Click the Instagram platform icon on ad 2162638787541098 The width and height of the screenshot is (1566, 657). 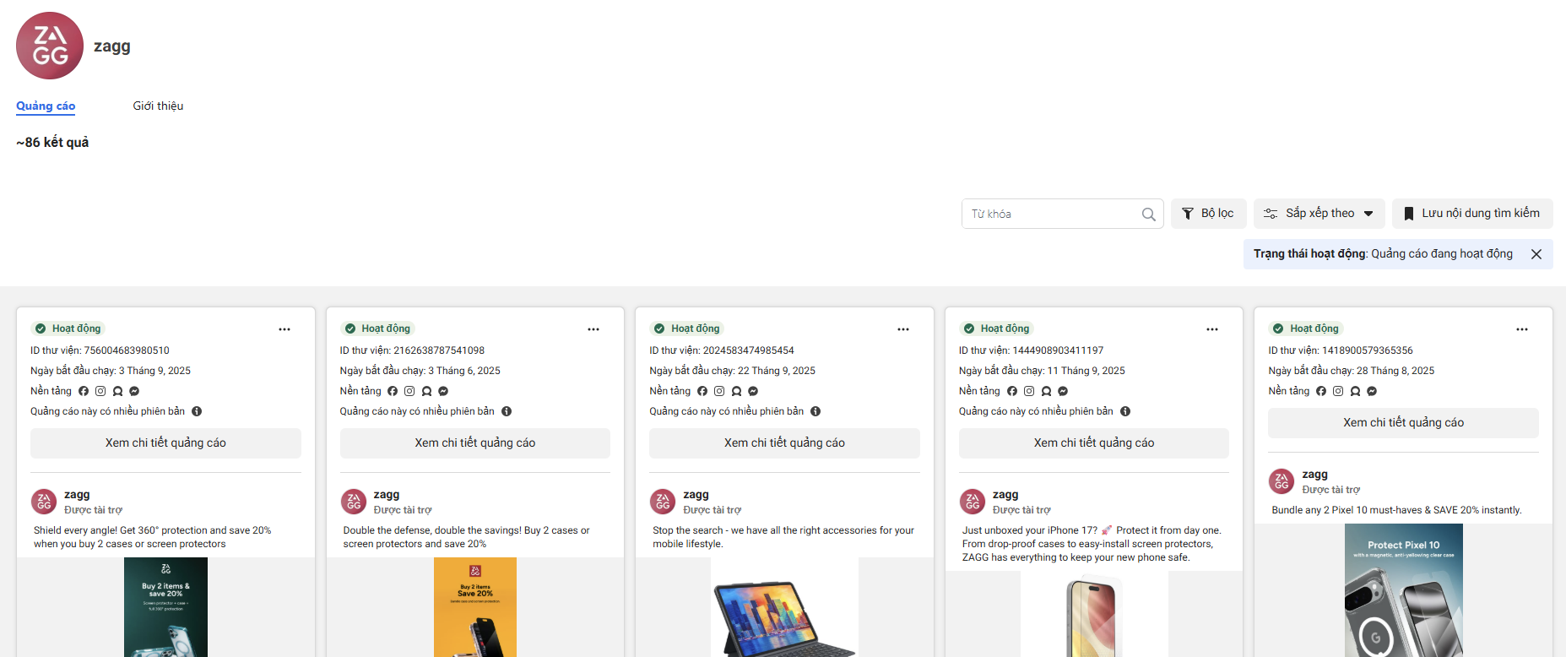click(409, 391)
